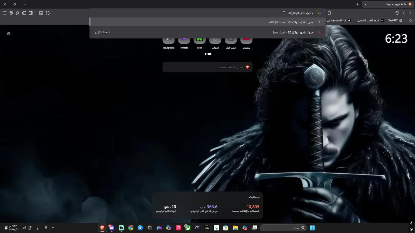Viewport: 415px width, 233px height.
Task: Open the Brave Wallet toolbar icon
Action: click(x=24, y=13)
